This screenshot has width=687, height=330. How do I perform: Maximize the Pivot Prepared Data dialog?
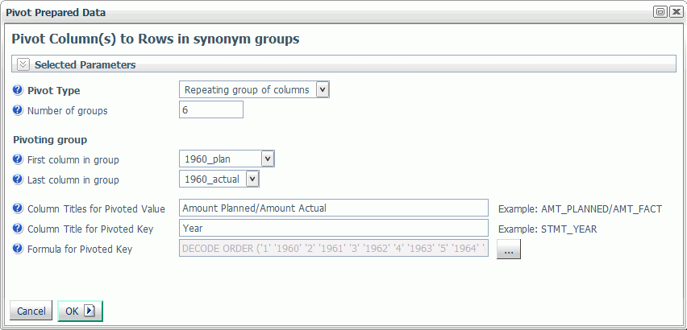click(660, 12)
